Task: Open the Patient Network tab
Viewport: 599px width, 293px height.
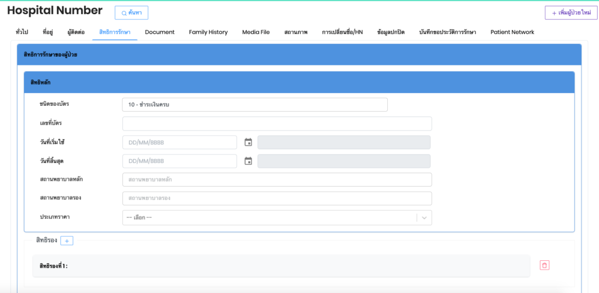Action: pos(512,32)
